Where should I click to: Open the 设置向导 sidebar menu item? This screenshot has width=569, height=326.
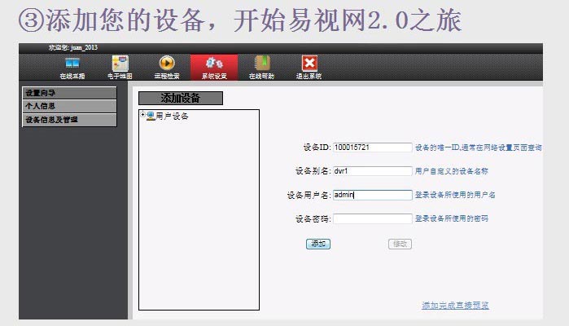[x=69, y=93]
